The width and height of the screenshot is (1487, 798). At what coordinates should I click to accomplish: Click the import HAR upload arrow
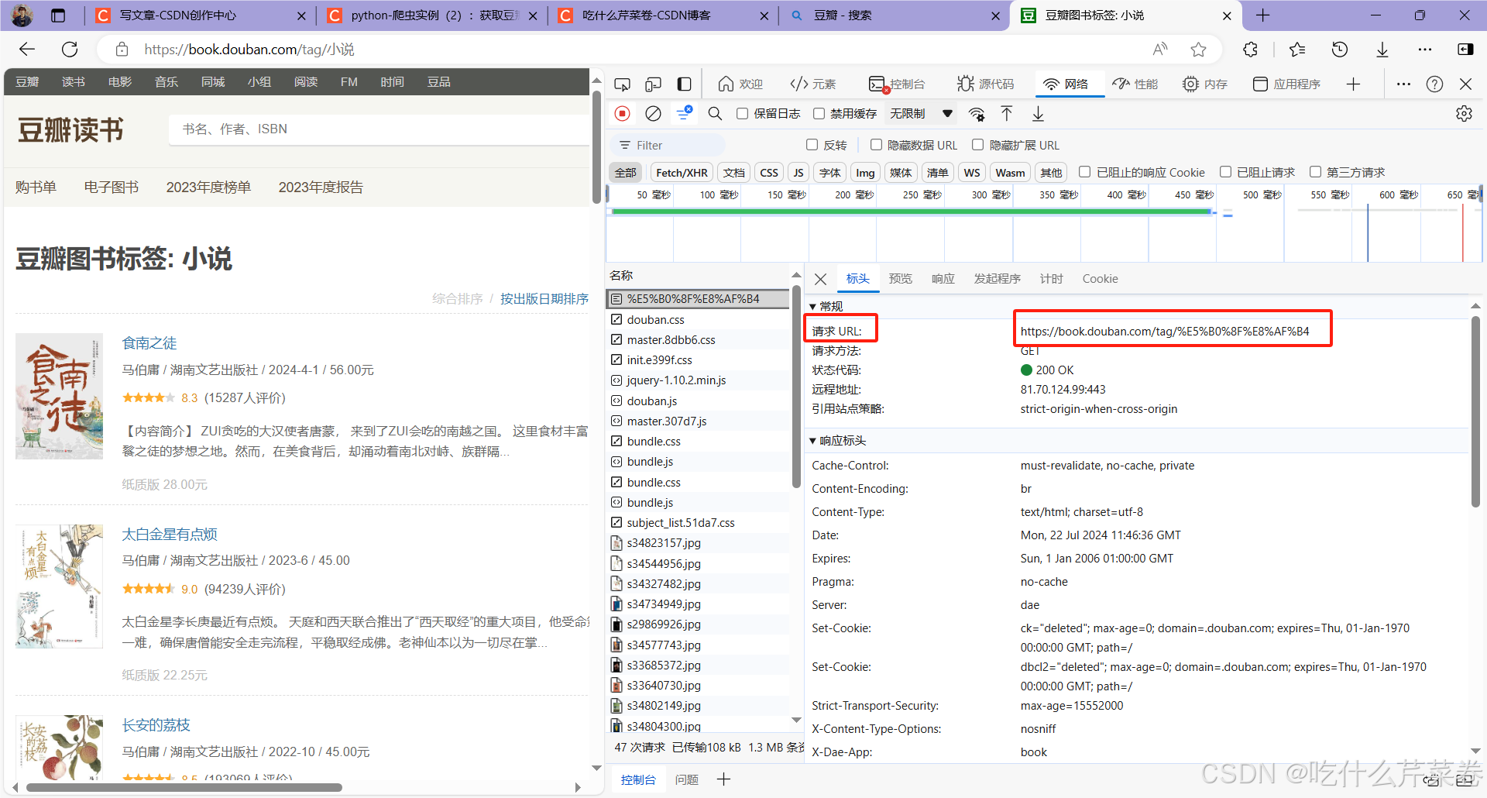pyautogui.click(x=1007, y=114)
